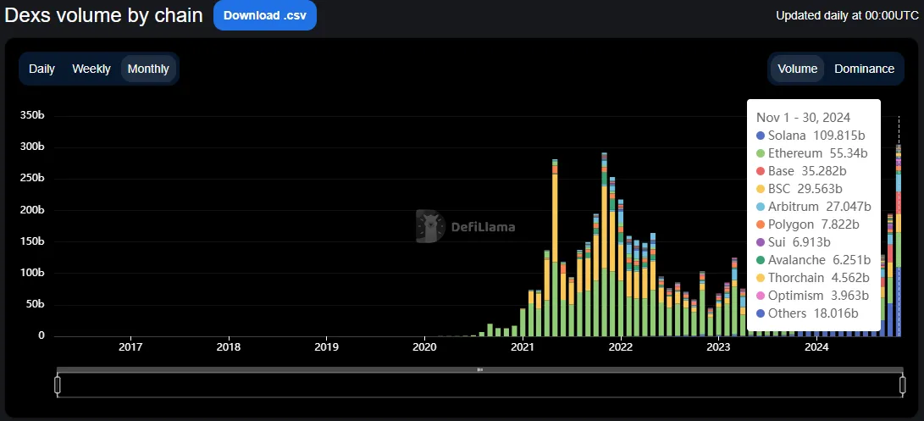Switch chart to Weekly view
This screenshot has height=421, width=924.
pos(91,69)
